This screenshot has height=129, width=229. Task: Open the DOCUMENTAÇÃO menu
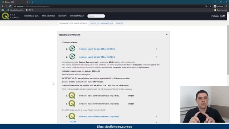tap(77, 16)
